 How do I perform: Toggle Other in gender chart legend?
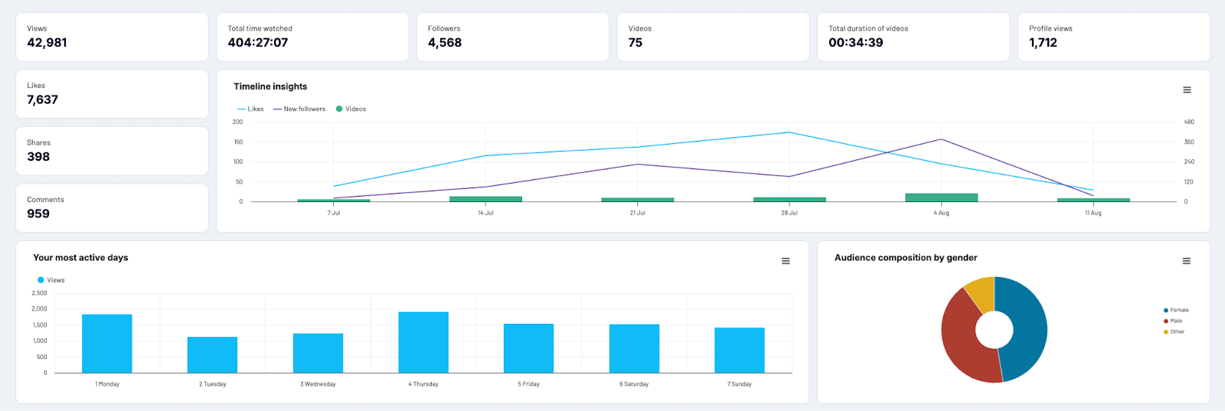pos(1177,331)
